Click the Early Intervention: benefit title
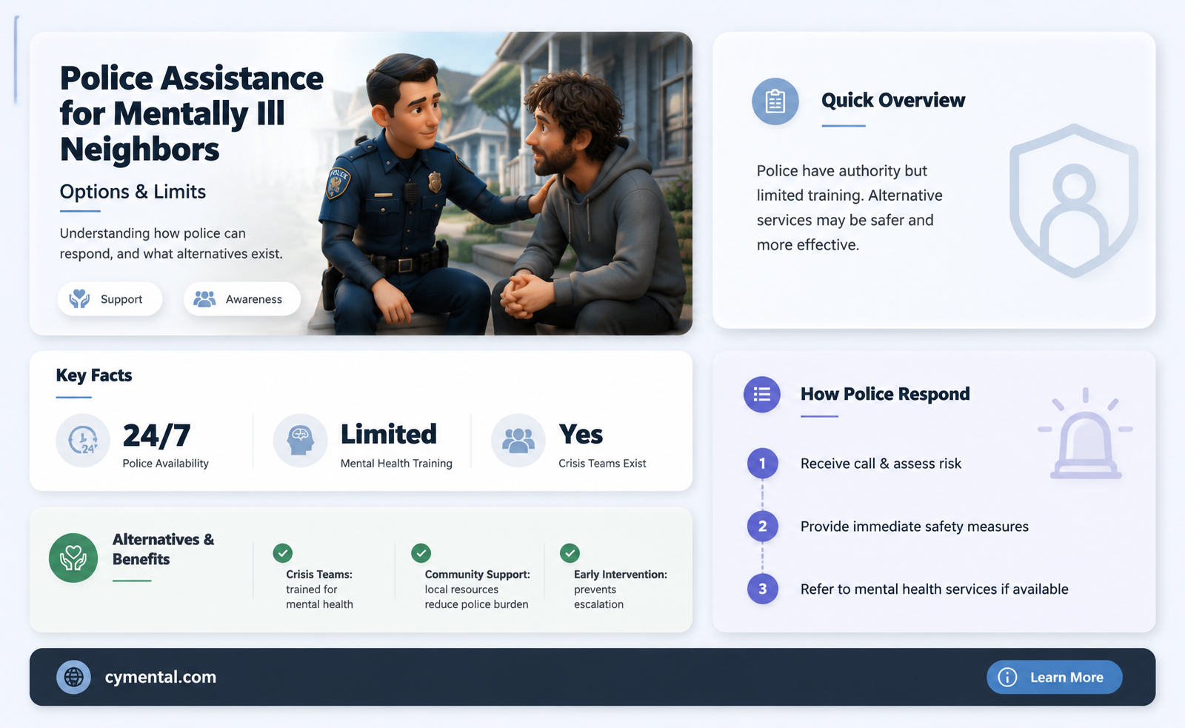 pos(621,575)
